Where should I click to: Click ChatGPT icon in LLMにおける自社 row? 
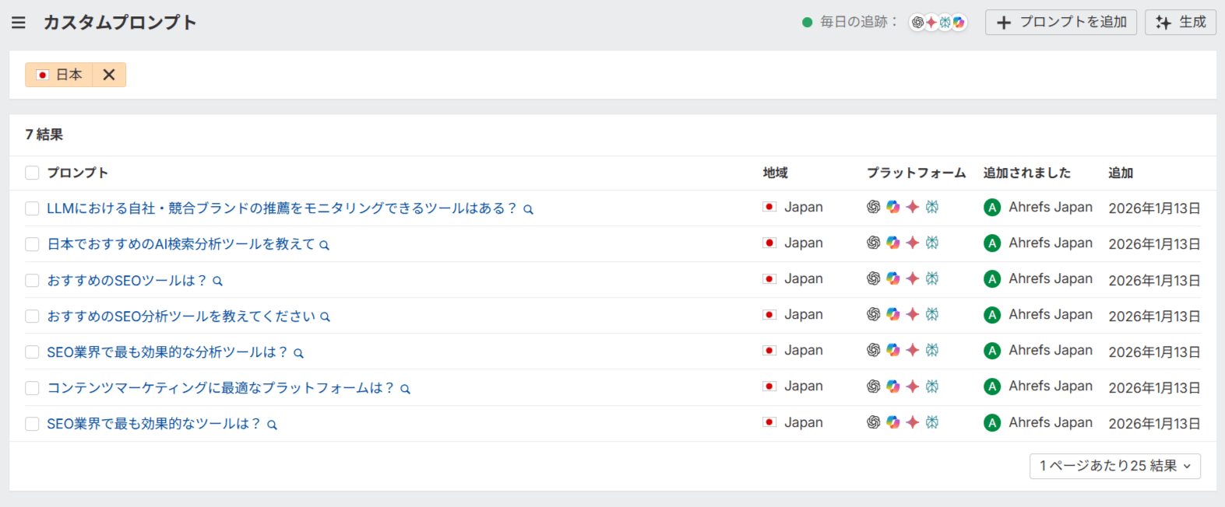874,207
